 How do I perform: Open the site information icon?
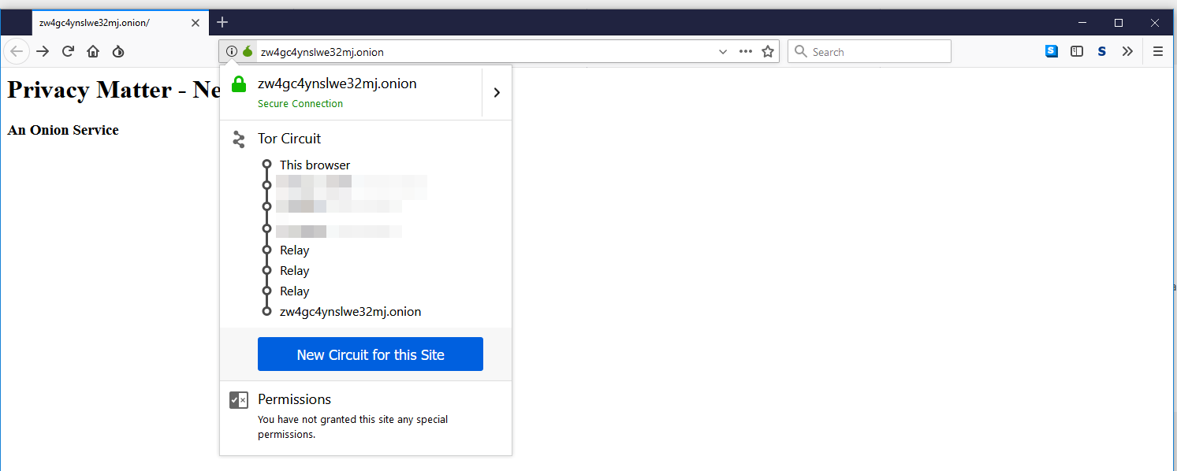coord(231,51)
